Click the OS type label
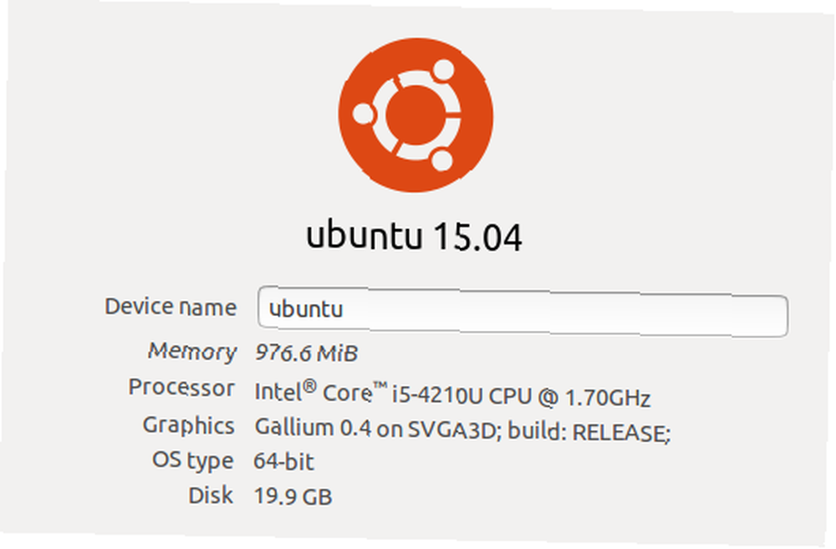The image size is (836, 549). tap(192, 460)
